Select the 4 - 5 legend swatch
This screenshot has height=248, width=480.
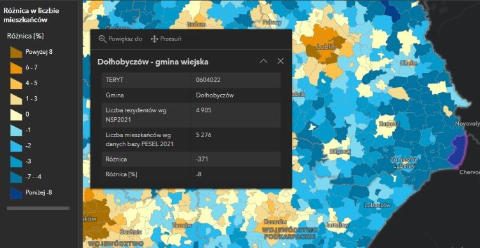pyautogui.click(x=16, y=83)
